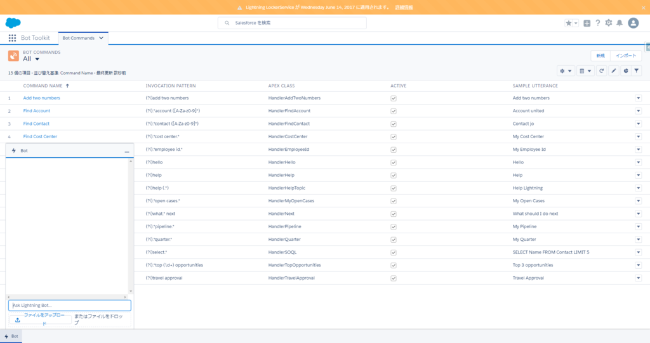650x343 pixels.
Task: Show charts panel icon
Action: click(625, 71)
